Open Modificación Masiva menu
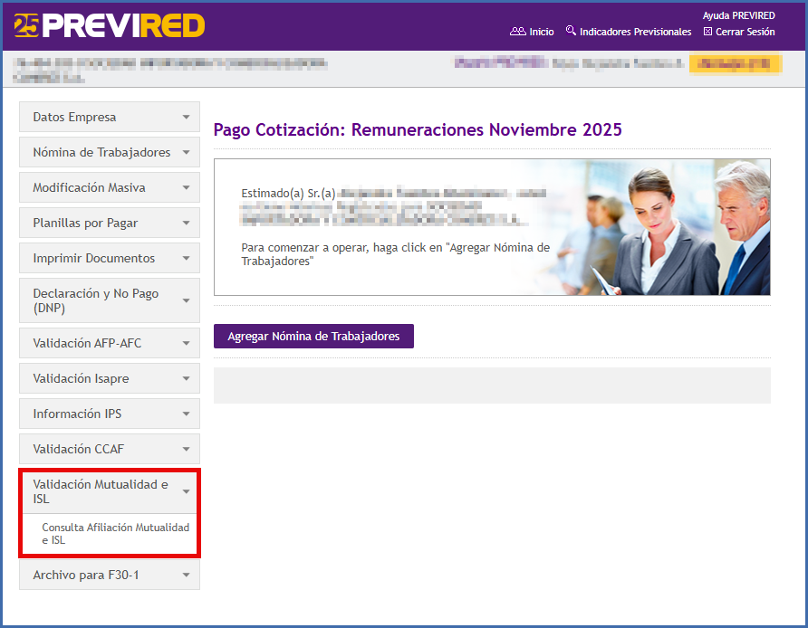This screenshot has width=808, height=628. point(110,187)
